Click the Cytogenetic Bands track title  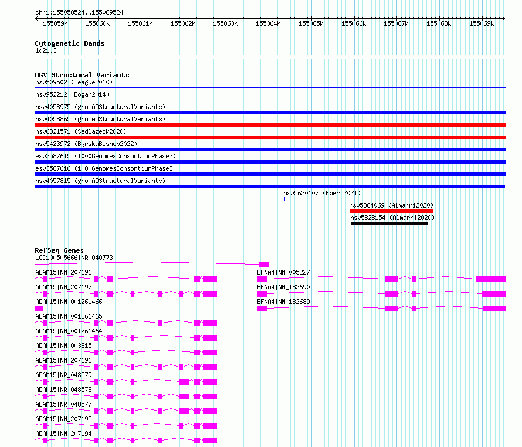click(x=70, y=43)
